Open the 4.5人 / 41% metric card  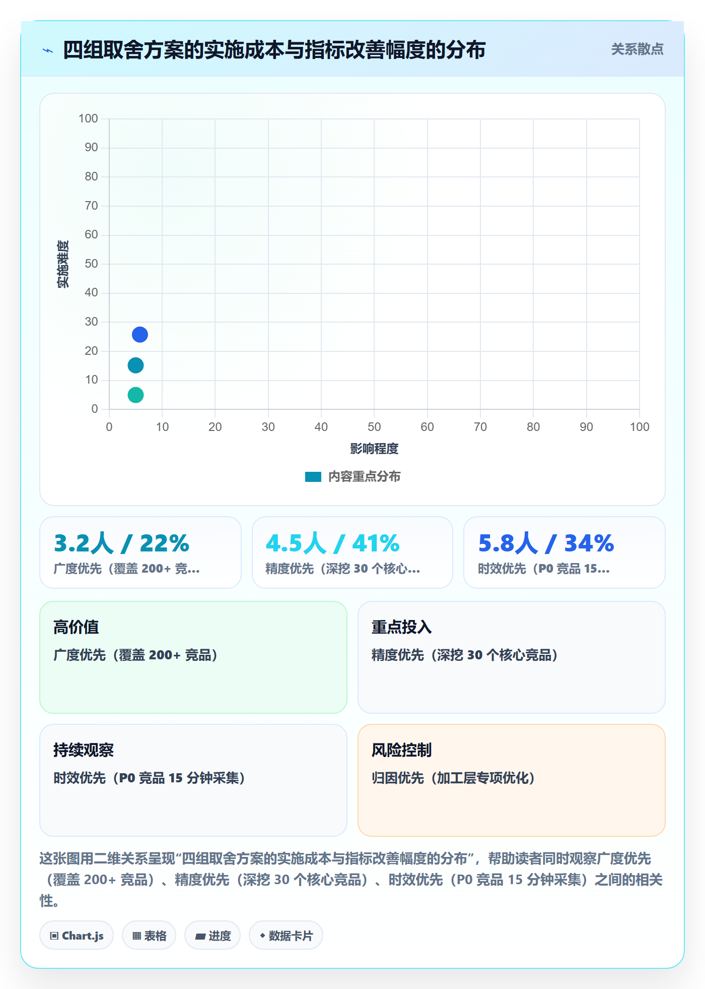[x=352, y=552]
